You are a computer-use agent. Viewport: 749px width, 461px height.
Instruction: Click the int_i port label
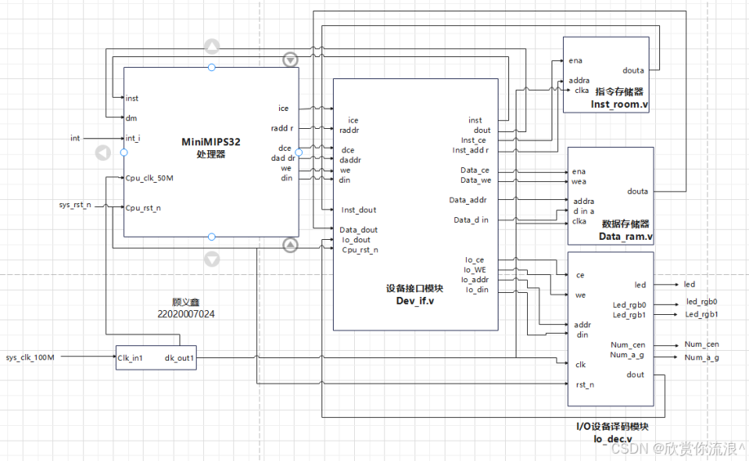(133, 139)
